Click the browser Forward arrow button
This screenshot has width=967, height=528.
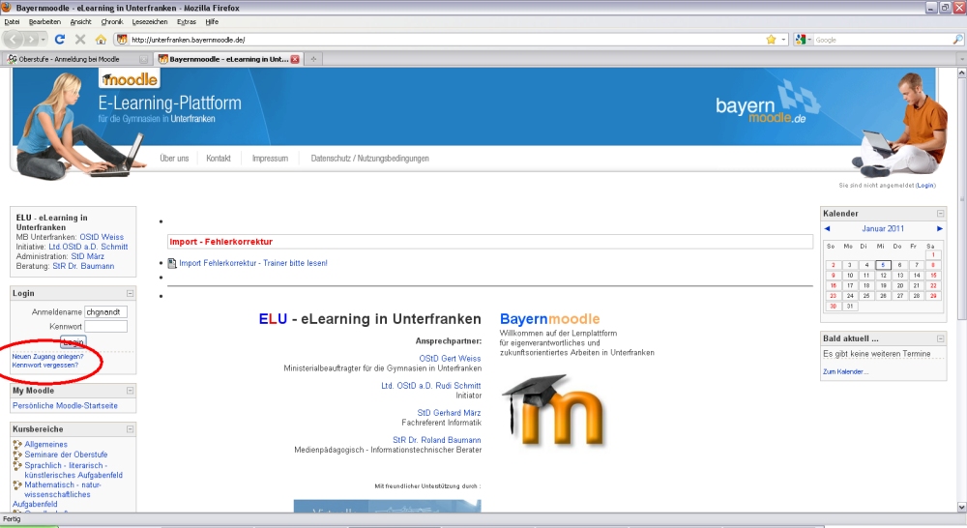click(x=31, y=40)
